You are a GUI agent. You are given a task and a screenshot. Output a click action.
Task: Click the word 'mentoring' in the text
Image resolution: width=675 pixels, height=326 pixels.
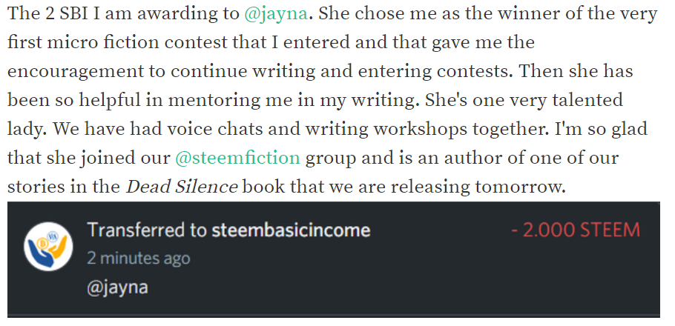[x=211, y=101]
